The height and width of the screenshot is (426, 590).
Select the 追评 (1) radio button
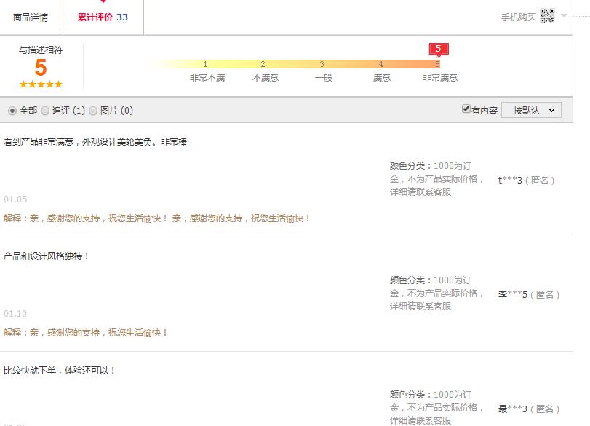45,111
